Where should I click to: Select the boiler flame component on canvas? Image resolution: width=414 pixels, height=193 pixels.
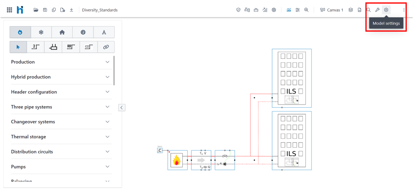click(x=176, y=161)
